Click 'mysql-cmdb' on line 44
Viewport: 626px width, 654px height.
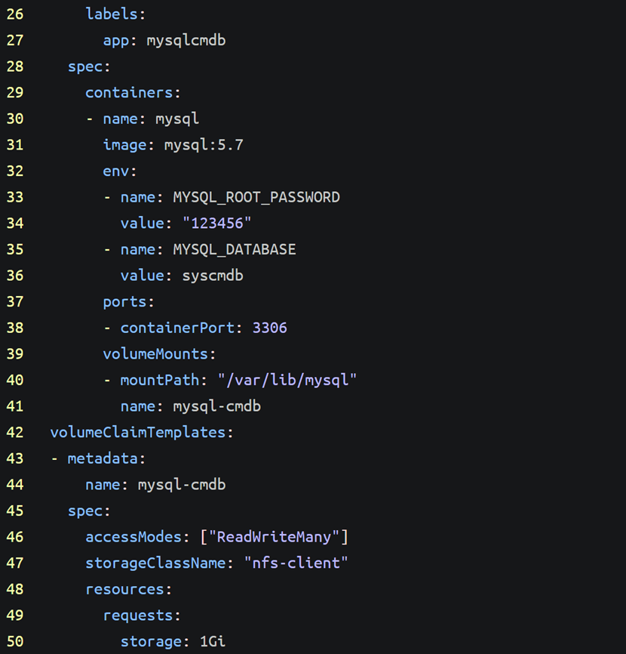tap(182, 485)
